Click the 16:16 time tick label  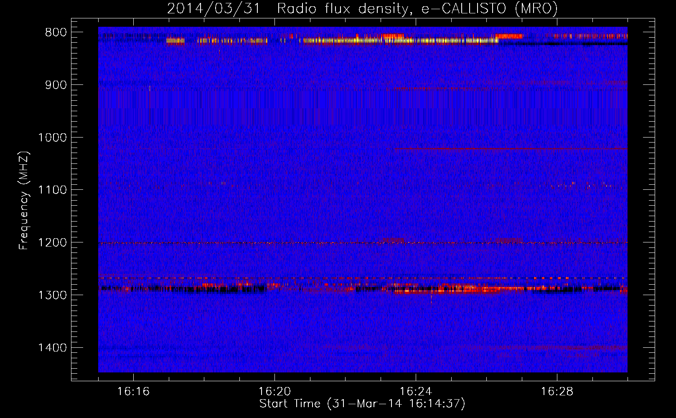(x=133, y=392)
